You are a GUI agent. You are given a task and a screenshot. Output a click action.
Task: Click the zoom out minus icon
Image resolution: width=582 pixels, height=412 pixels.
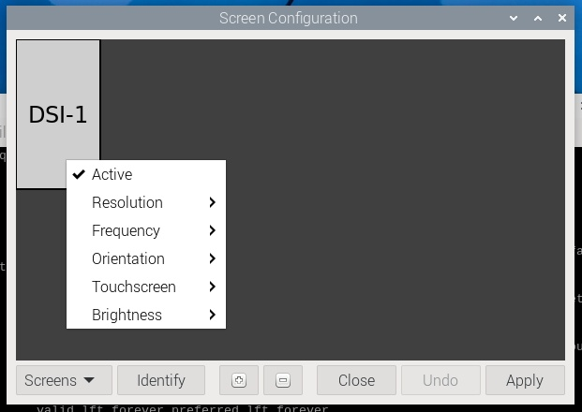point(283,380)
